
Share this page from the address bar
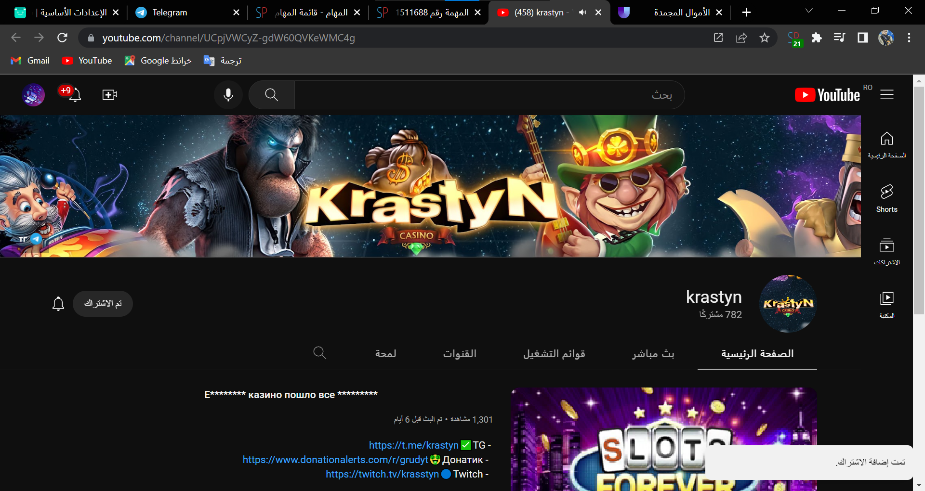point(741,38)
